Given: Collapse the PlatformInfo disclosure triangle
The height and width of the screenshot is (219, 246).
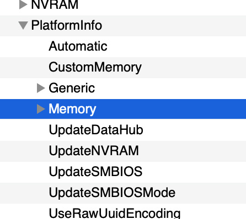Looking at the screenshot, I should click(x=23, y=25).
